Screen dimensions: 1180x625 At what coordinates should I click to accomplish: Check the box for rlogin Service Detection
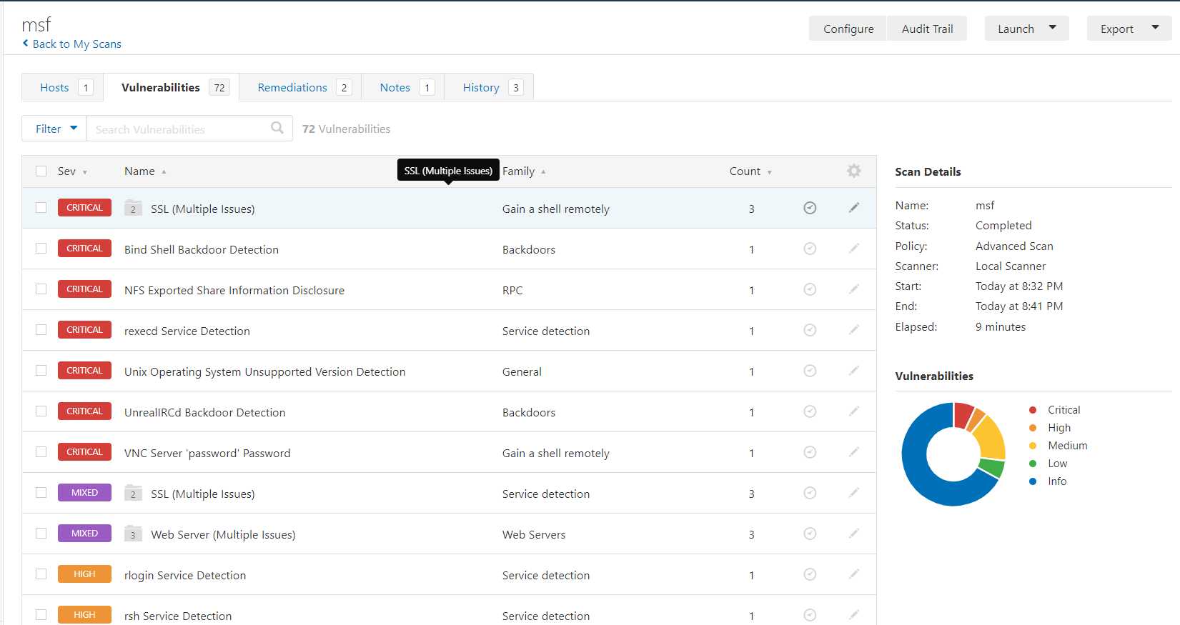coord(41,574)
